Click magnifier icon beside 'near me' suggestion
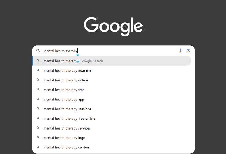The width and height of the screenshot is (226, 154). (38, 70)
